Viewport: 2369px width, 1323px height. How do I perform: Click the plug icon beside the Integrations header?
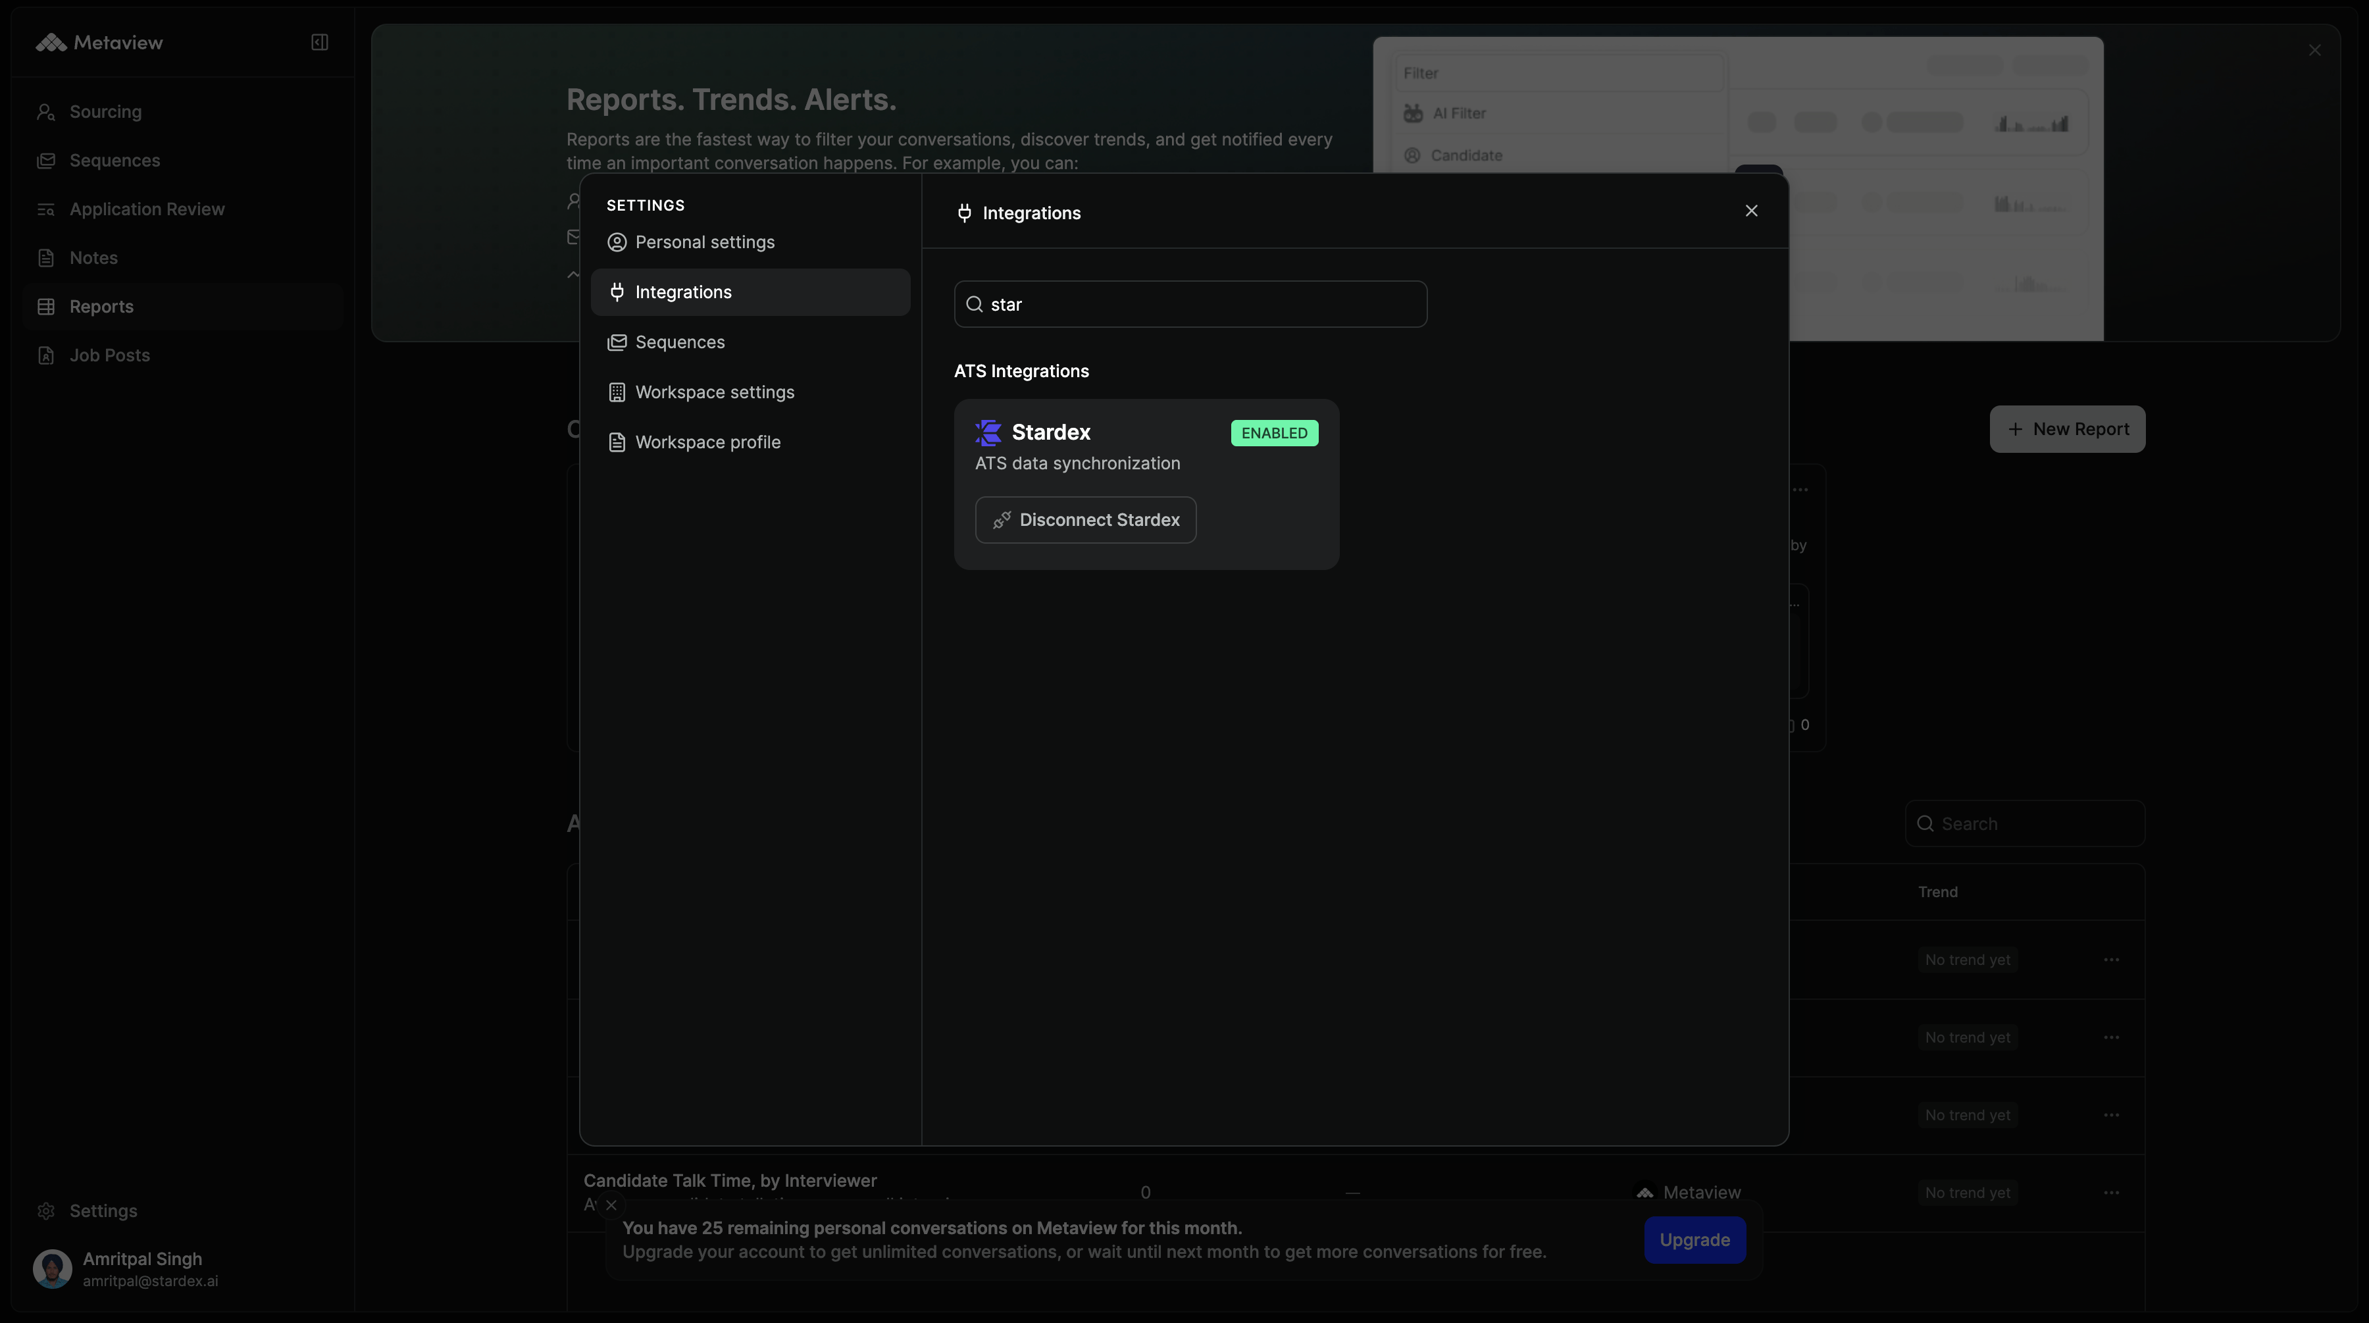(964, 213)
